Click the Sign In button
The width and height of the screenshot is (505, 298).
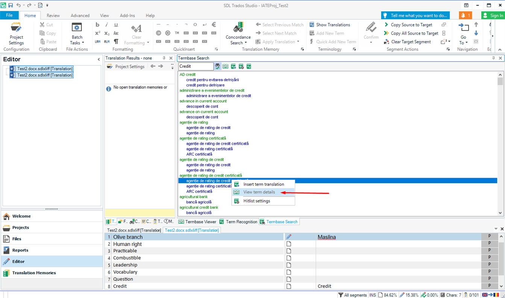pyautogui.click(x=493, y=15)
